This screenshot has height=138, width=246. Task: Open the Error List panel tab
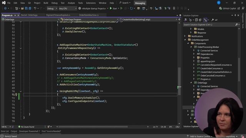[5, 131]
